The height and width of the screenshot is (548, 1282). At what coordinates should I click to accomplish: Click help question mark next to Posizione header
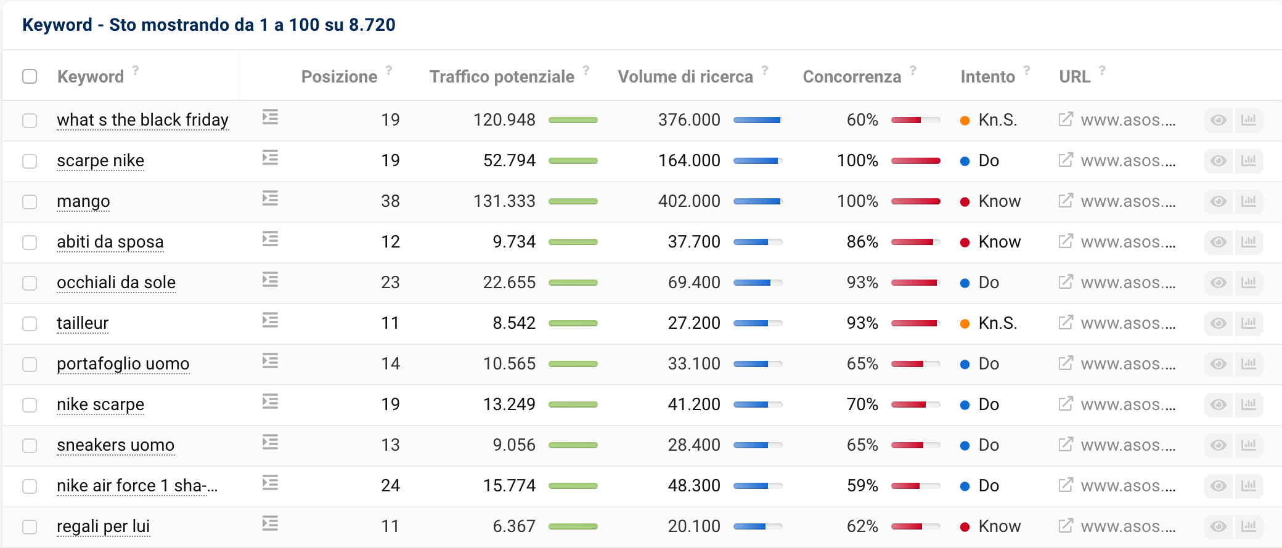click(x=389, y=70)
